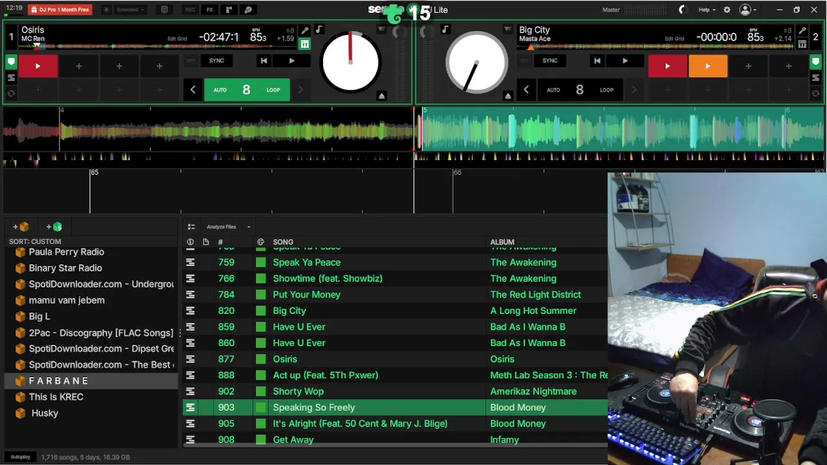Viewport: 827px width, 465px height.
Task: Open the chat bubble icon in top toolbar
Action: 248,10
